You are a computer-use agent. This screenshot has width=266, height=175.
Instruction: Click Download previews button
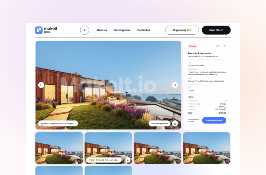tap(160, 123)
